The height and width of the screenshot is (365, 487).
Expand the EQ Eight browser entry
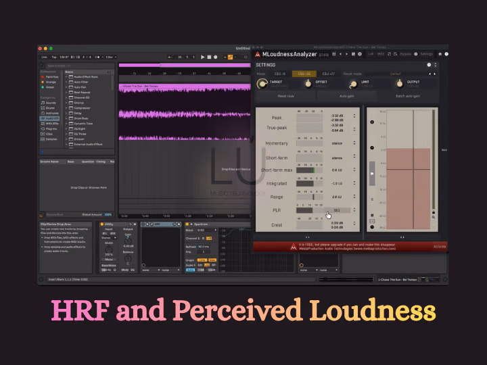[66, 129]
